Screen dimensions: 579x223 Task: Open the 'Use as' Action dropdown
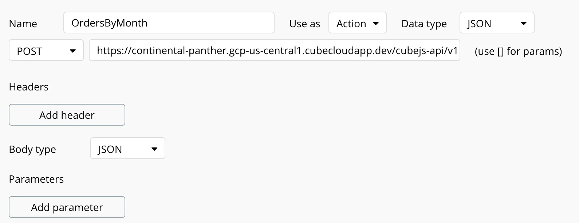[357, 23]
